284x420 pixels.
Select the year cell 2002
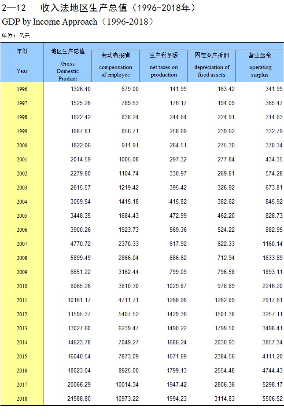coord(22,174)
